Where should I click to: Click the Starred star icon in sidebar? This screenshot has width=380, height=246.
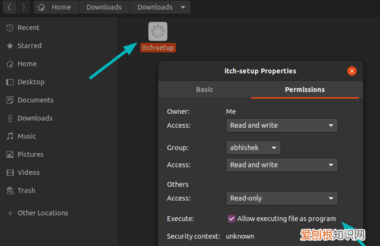point(9,46)
